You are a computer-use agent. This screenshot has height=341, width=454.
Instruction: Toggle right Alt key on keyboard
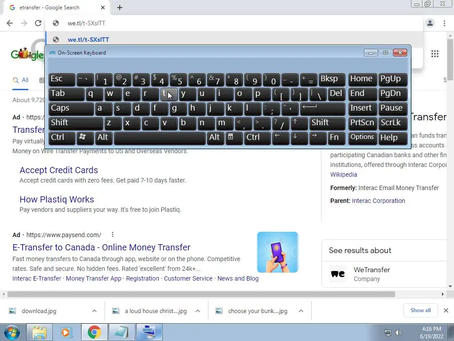(x=215, y=138)
